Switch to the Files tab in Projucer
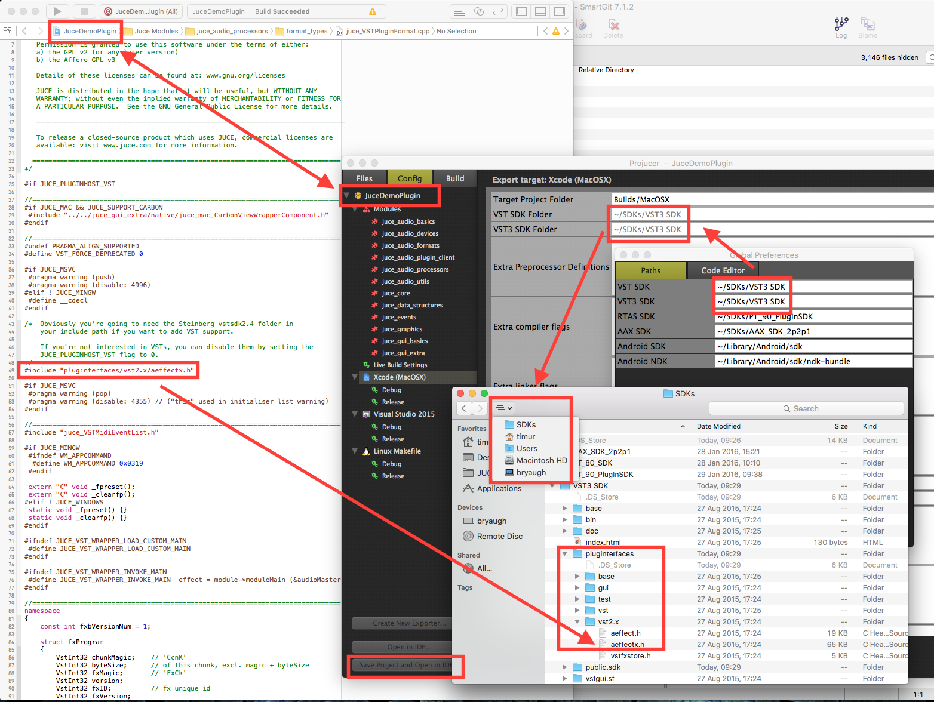 364,178
